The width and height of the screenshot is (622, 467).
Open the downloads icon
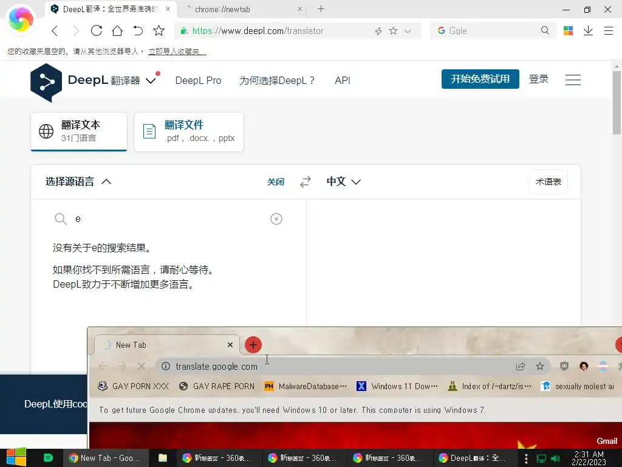coord(588,30)
